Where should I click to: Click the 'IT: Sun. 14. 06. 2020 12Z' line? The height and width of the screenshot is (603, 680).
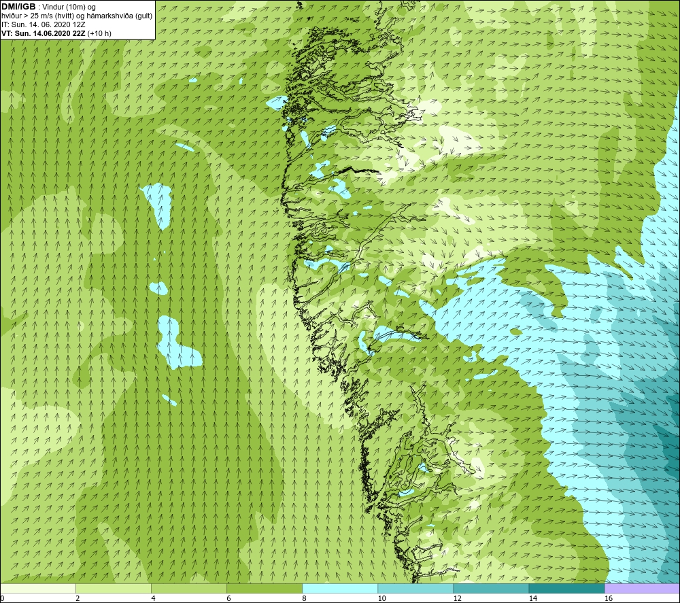click(x=44, y=24)
